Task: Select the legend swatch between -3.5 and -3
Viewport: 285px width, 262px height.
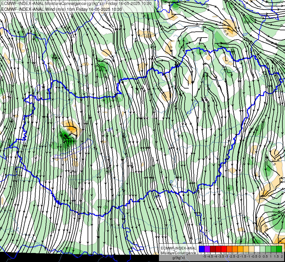Action: tap(218, 249)
